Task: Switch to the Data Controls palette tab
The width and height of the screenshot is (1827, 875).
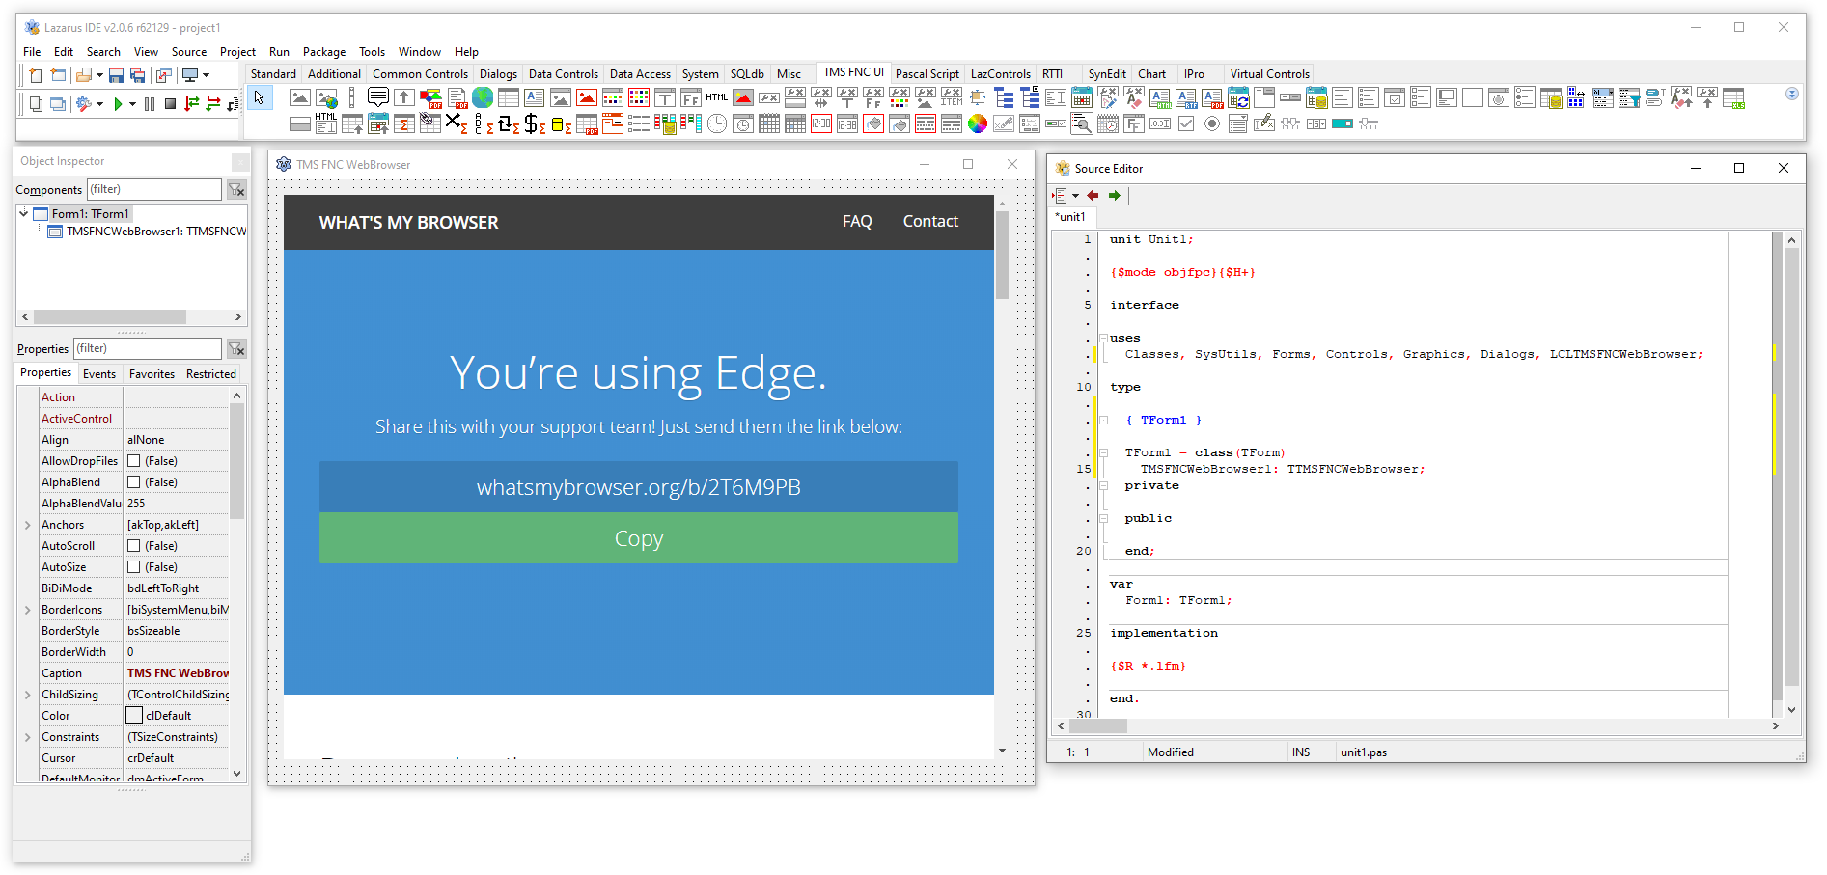Action: click(x=564, y=74)
